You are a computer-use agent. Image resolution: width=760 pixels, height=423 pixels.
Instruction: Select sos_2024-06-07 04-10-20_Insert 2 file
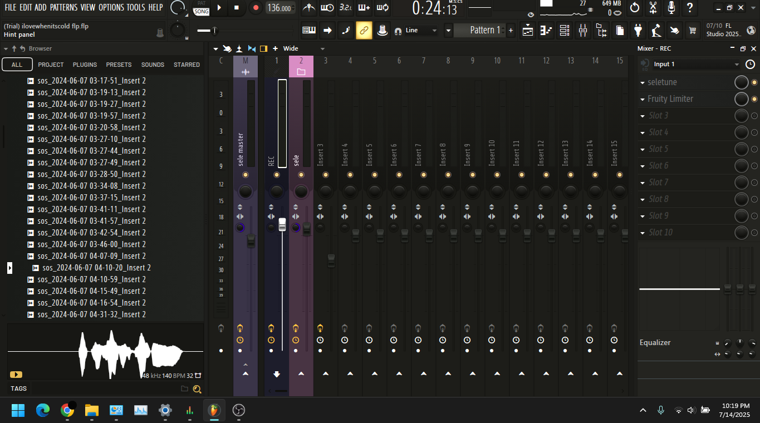pyautogui.click(x=96, y=268)
